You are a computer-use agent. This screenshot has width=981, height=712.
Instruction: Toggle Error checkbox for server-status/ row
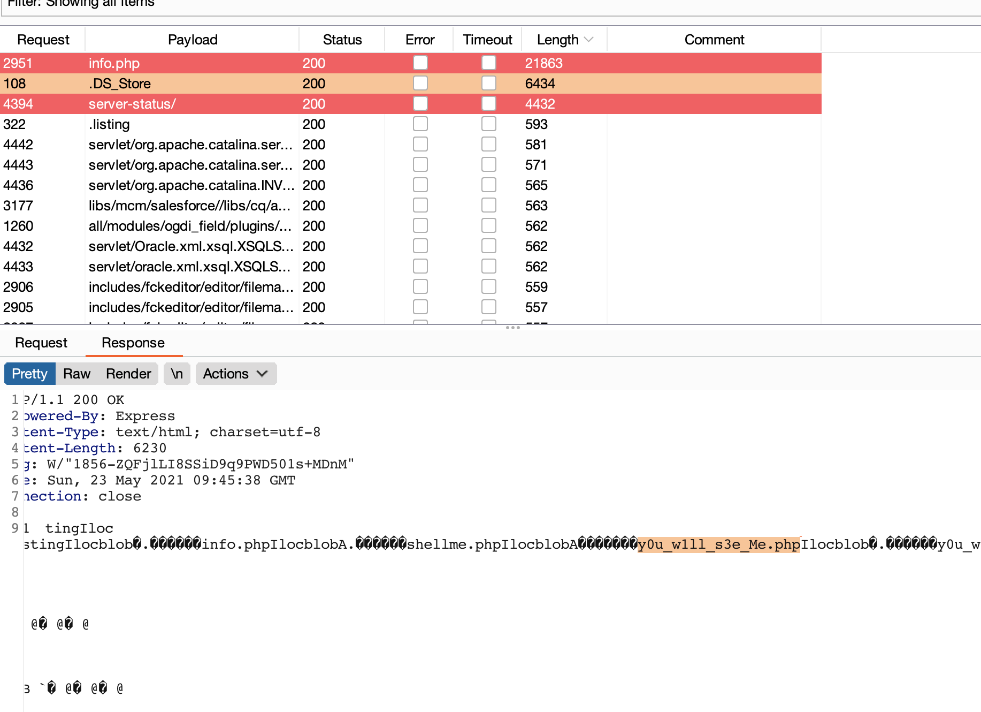[x=420, y=103]
